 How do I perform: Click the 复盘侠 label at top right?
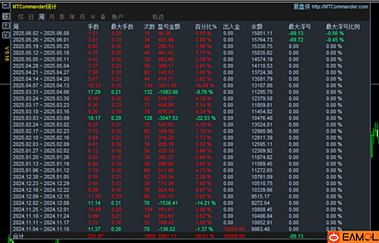(301, 7)
